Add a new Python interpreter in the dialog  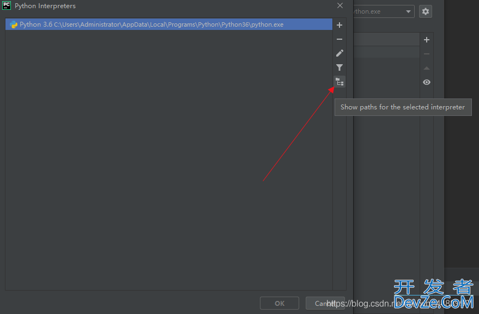(x=339, y=25)
